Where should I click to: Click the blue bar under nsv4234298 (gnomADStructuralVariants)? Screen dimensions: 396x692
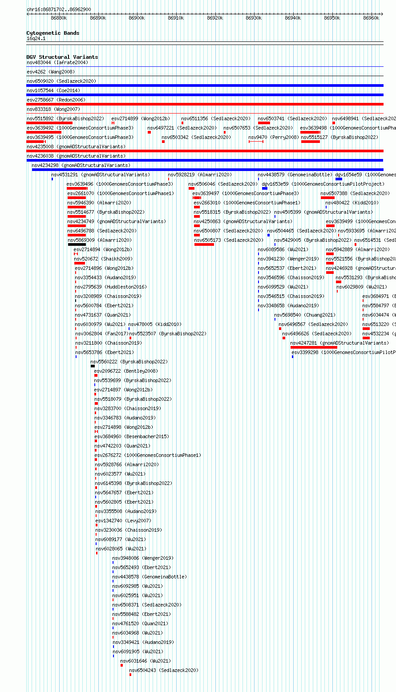point(207,170)
